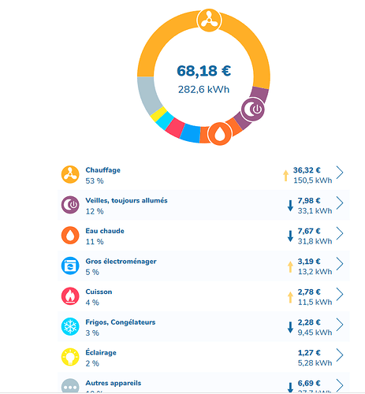This screenshot has width=365, height=394.
Task: Click the grey segment of the donut chart
Action: click(x=149, y=94)
